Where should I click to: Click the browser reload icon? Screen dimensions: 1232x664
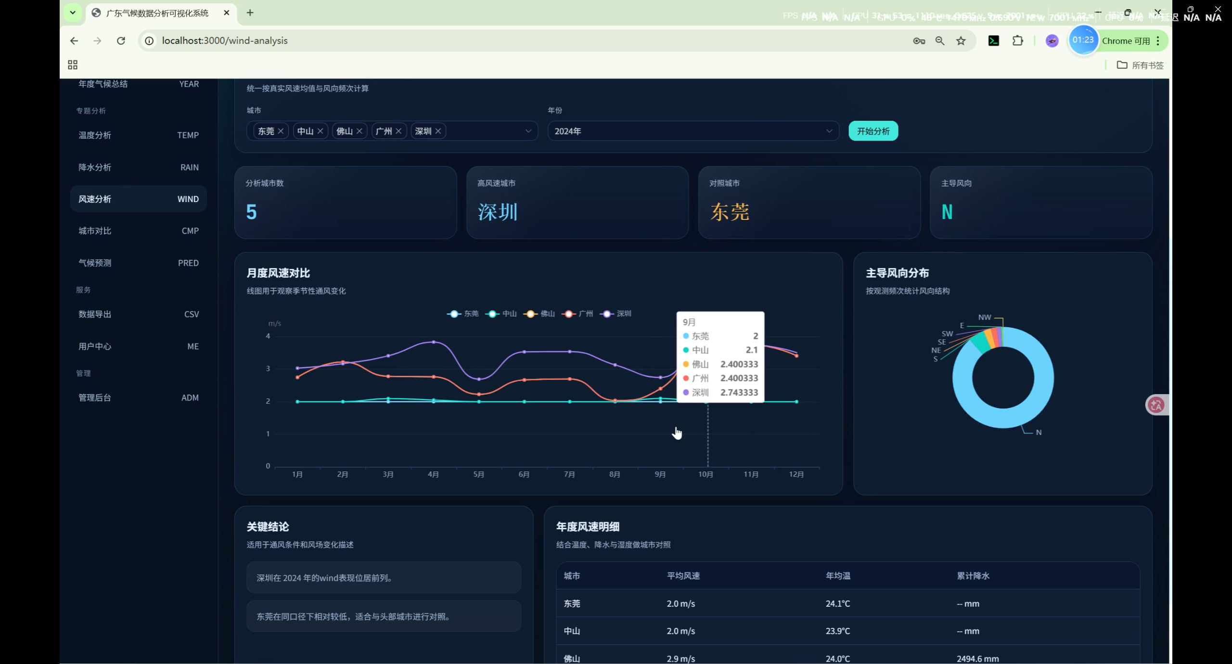point(121,41)
